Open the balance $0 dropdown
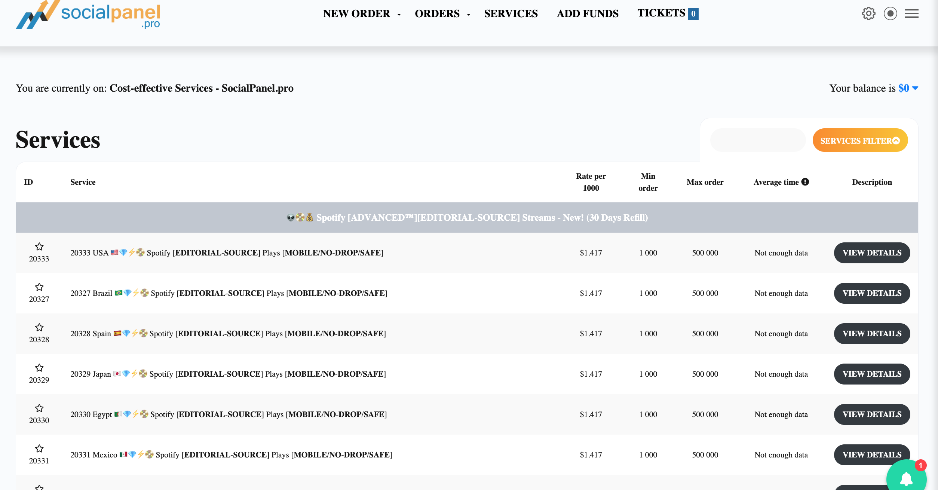938x490 pixels. pyautogui.click(x=908, y=88)
